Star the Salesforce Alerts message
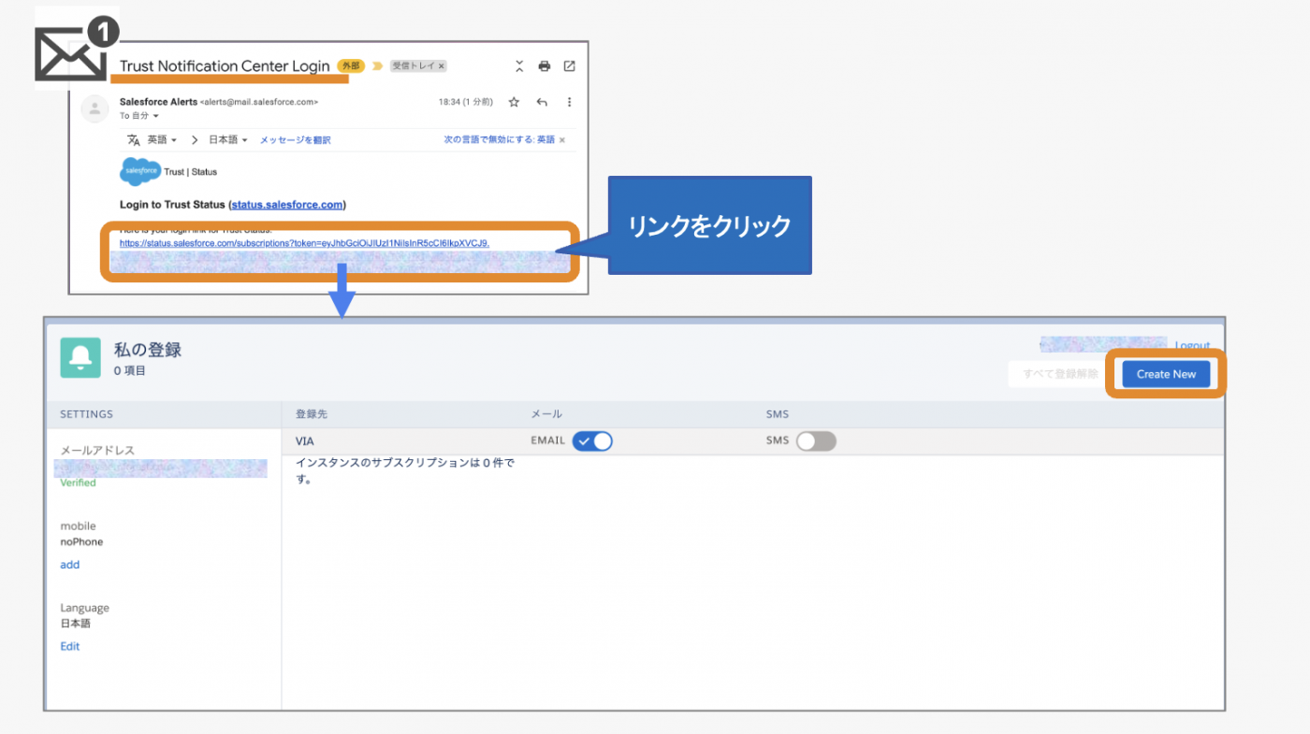The height and width of the screenshot is (734, 1310). [513, 102]
